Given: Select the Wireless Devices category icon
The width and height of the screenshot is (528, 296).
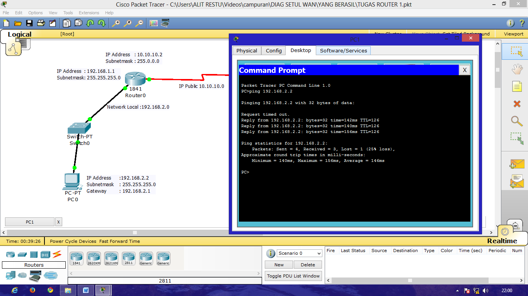Looking at the screenshot, I should (x=46, y=254).
